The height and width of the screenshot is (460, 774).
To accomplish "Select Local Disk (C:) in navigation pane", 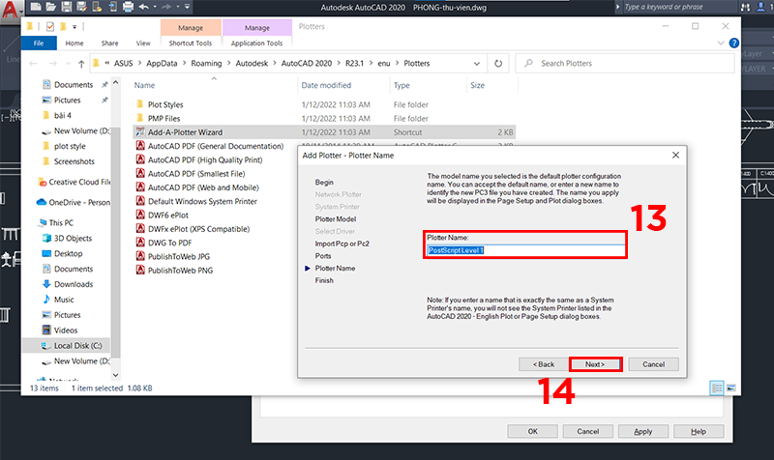I will (78, 346).
